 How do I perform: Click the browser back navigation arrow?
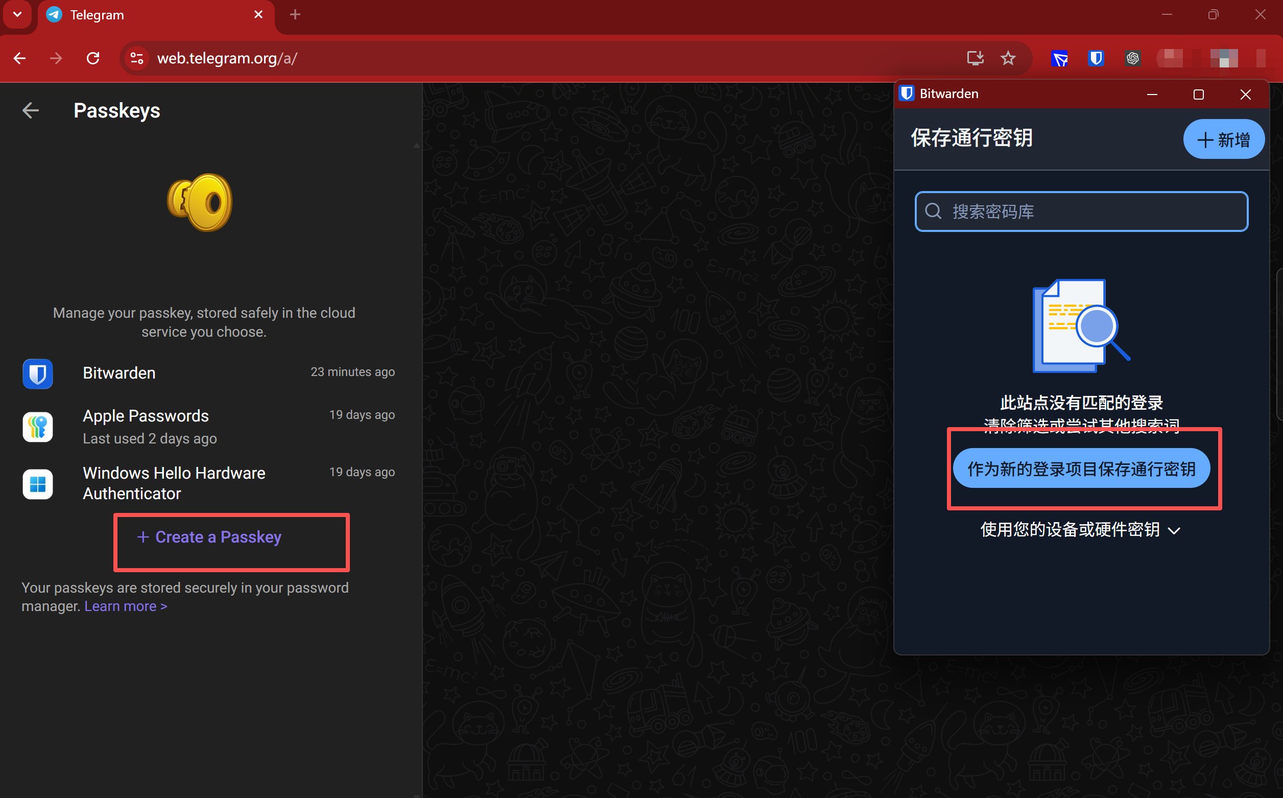point(20,58)
